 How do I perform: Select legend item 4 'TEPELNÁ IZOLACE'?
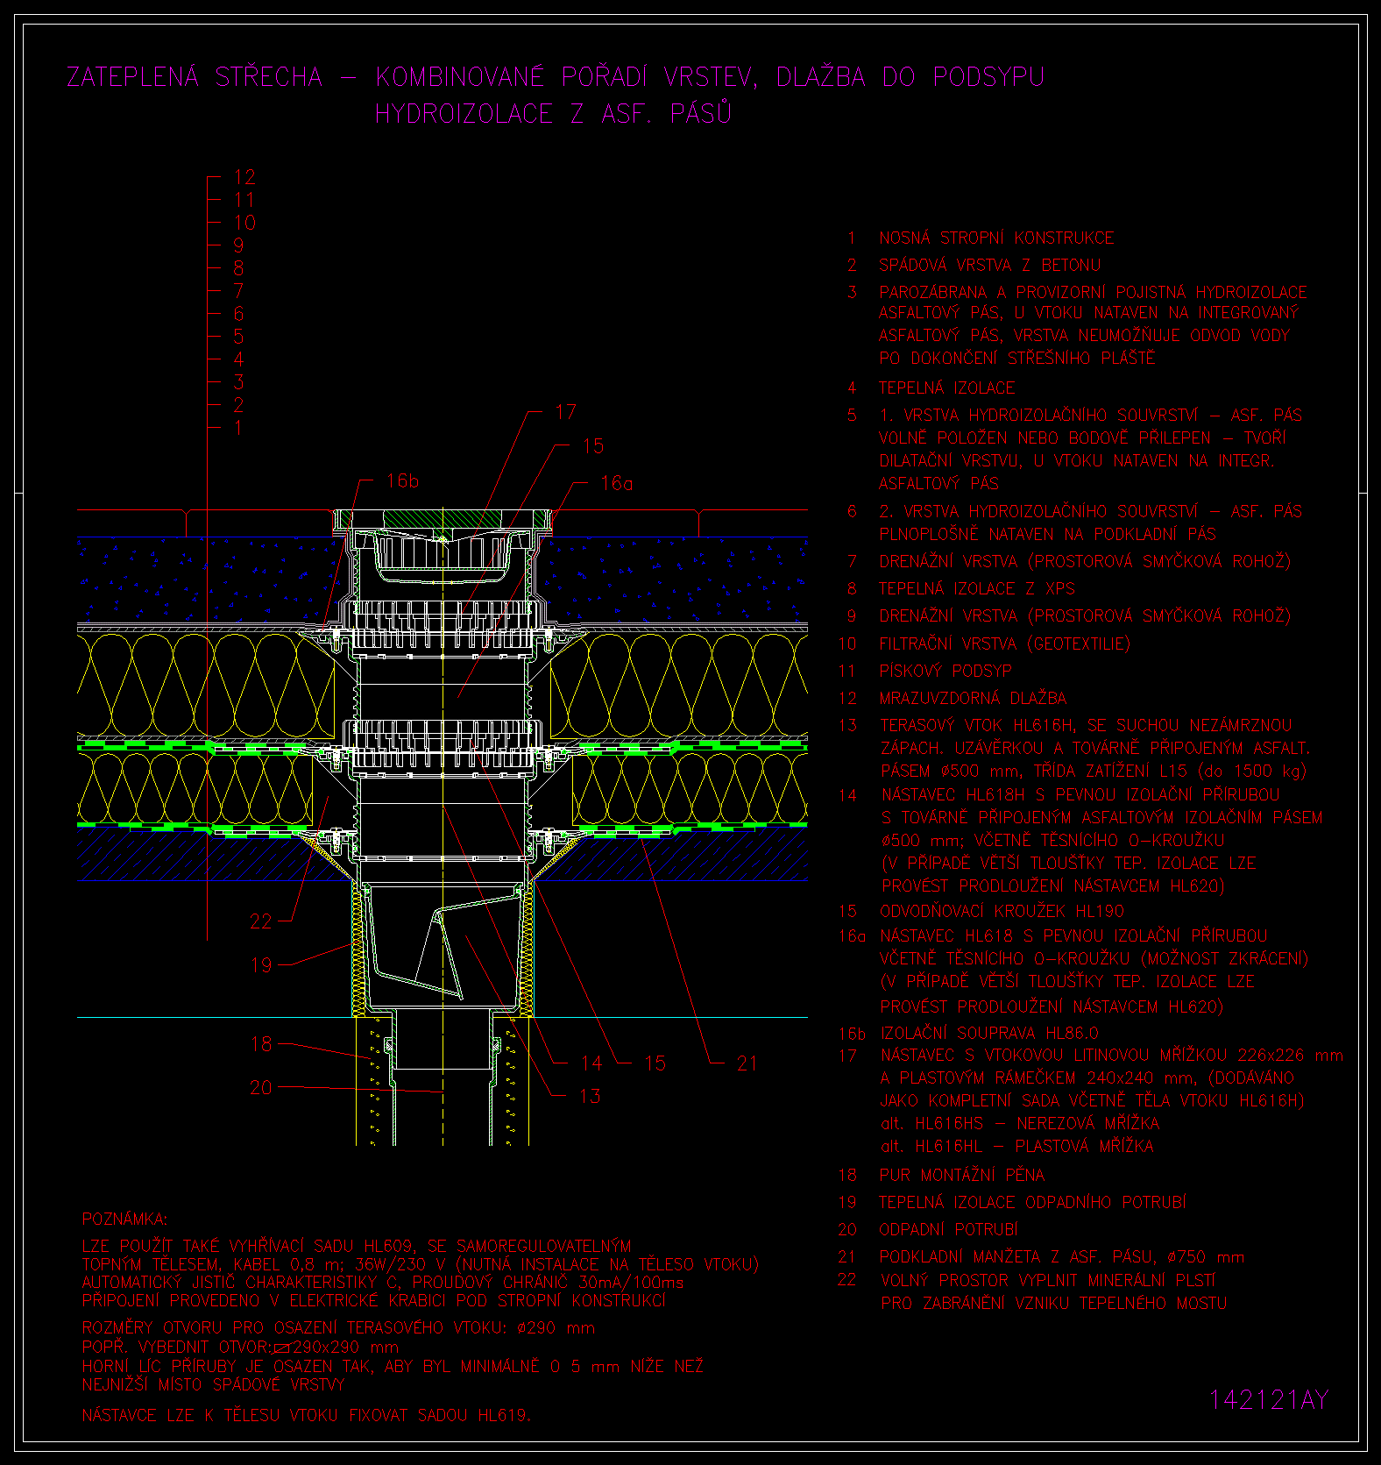click(x=946, y=388)
